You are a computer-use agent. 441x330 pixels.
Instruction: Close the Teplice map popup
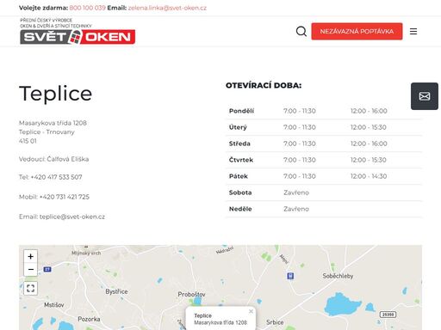(251, 311)
